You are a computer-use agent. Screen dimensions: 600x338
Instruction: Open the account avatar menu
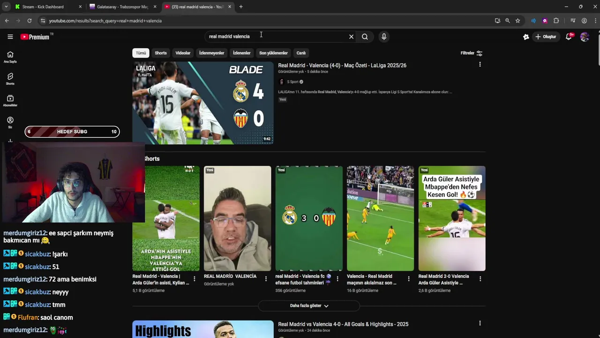[585, 37]
